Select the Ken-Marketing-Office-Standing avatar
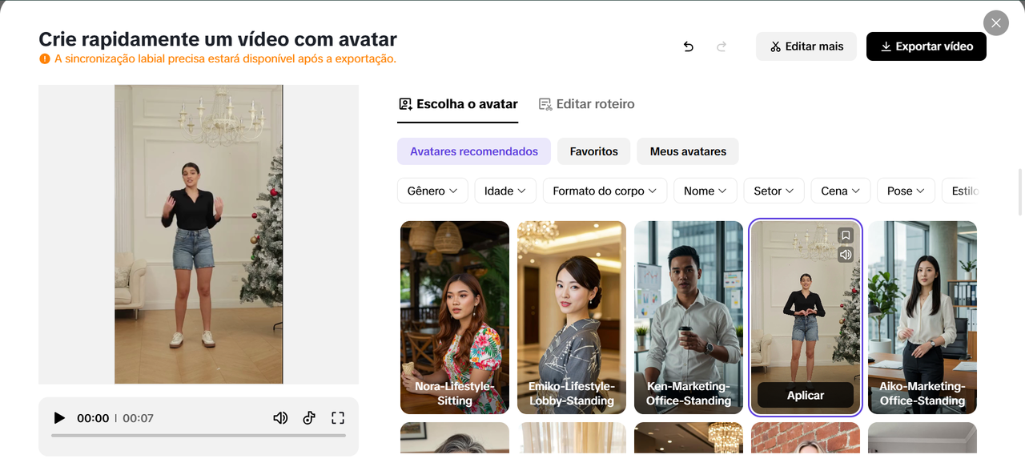1025x475 pixels. click(689, 316)
